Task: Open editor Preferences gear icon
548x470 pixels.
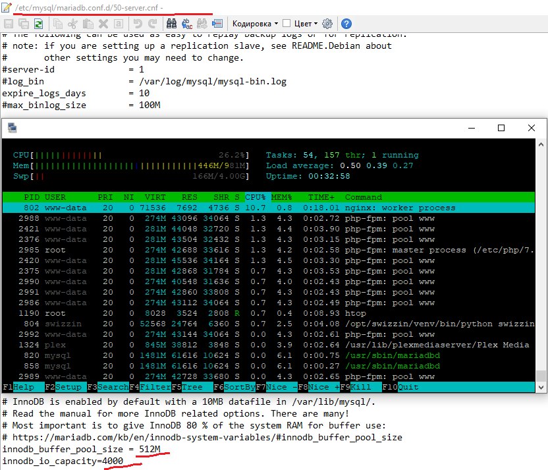Action: (327, 24)
